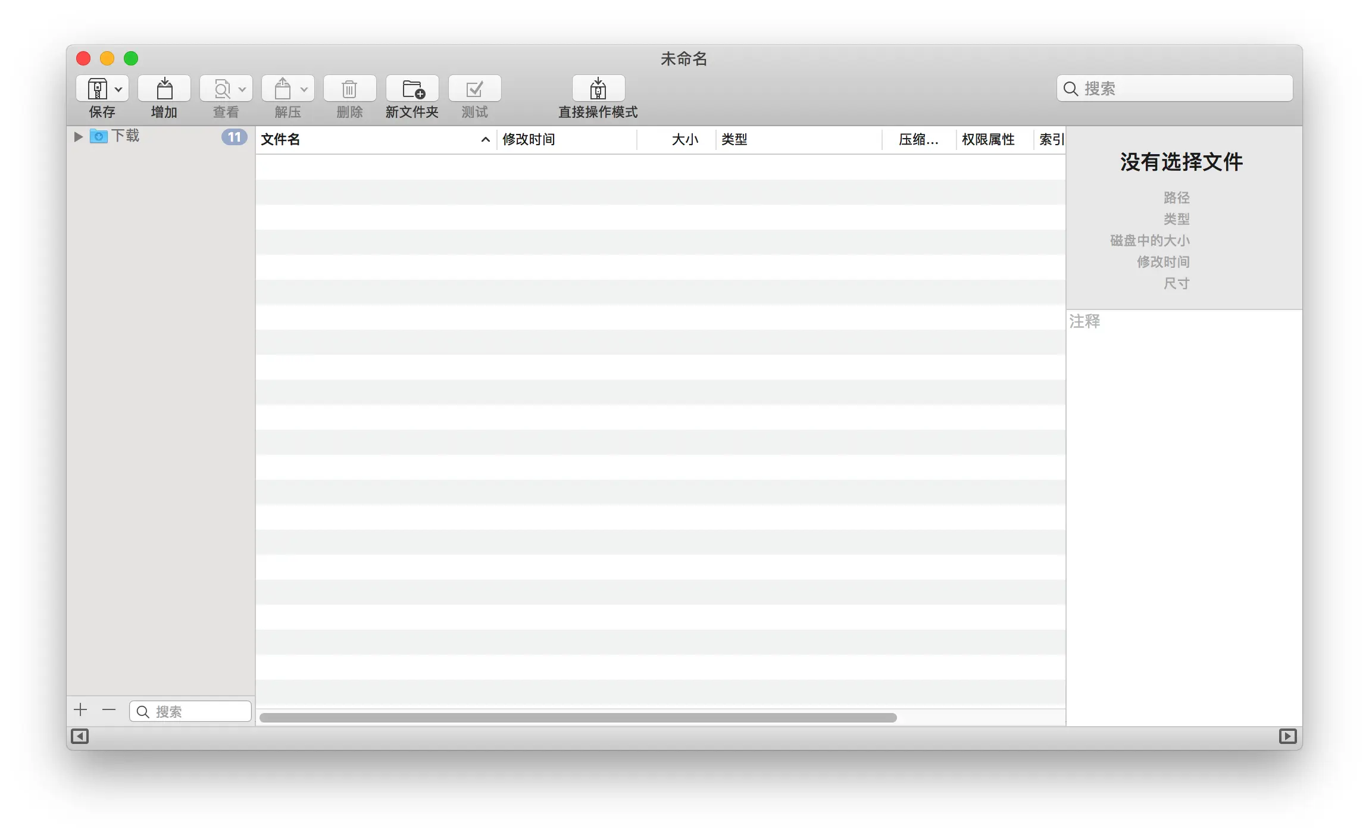This screenshot has height=838, width=1369.
Task: Toggle left sidebar with bottom-left arrow button
Action: 80,736
